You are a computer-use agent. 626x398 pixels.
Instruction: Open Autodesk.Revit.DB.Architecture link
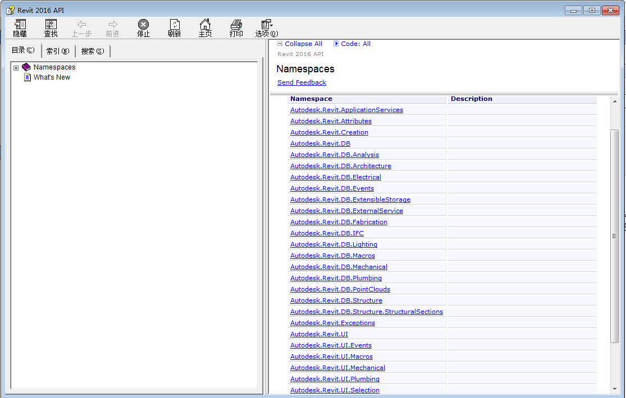341,165
